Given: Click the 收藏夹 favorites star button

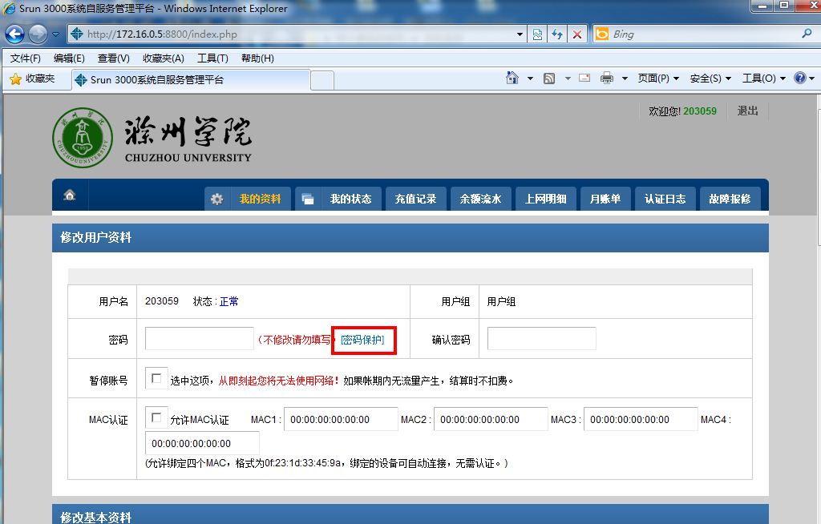Looking at the screenshot, I should pyautogui.click(x=32, y=79).
